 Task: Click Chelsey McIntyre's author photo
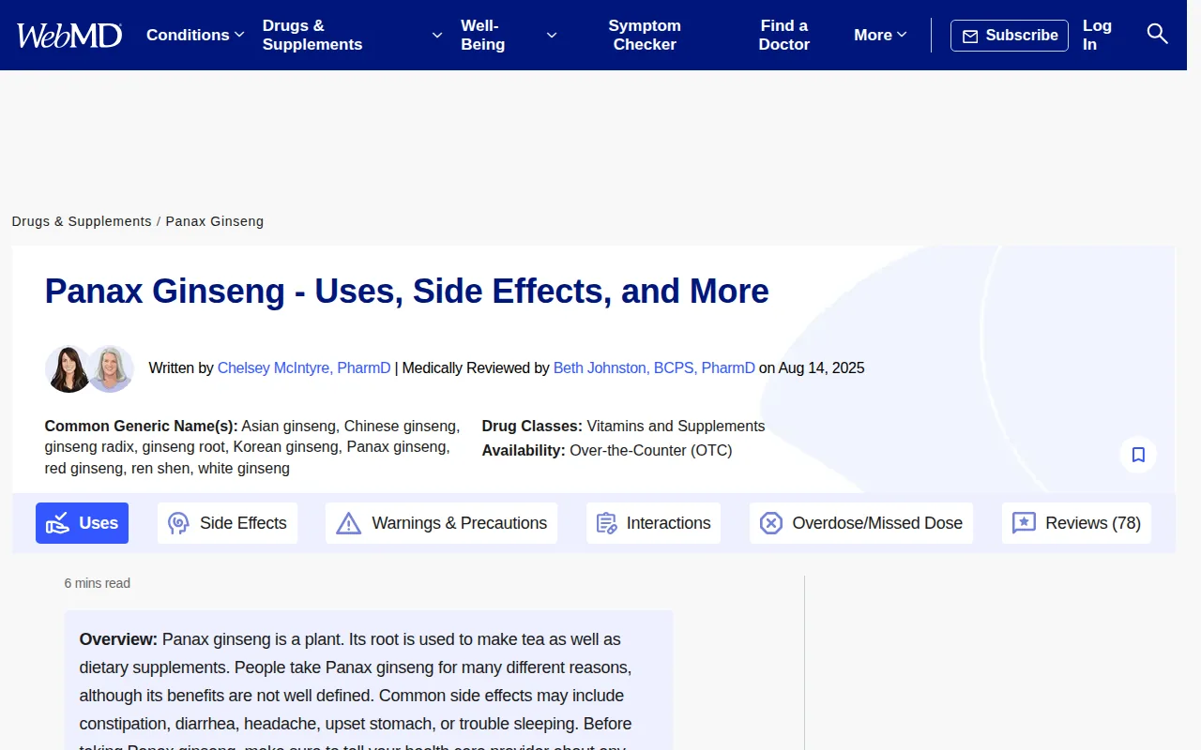click(x=67, y=368)
